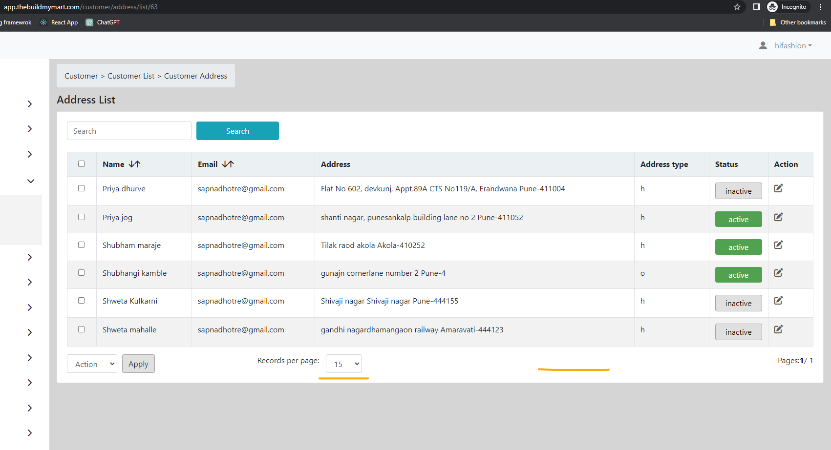Viewport: 831px width, 450px height.
Task: Click the name Shweta Kulkarni
Action: [130, 301]
